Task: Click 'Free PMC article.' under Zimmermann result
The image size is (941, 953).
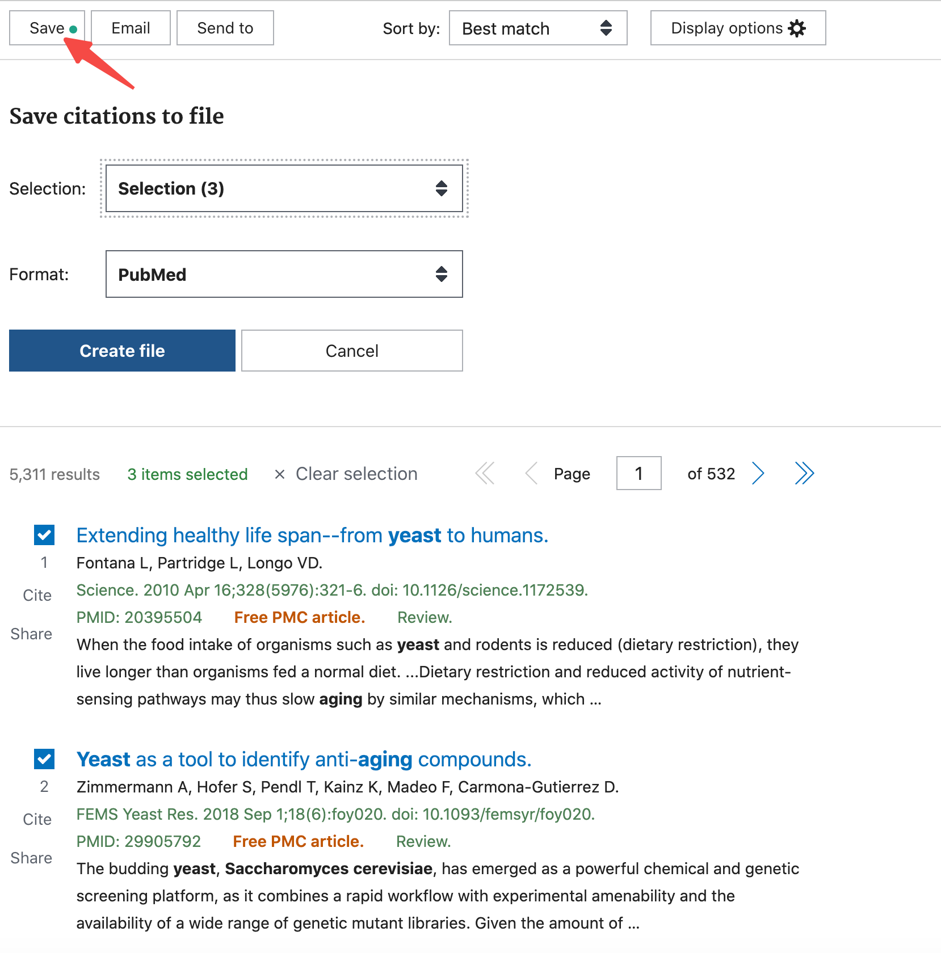Action: [x=299, y=841]
